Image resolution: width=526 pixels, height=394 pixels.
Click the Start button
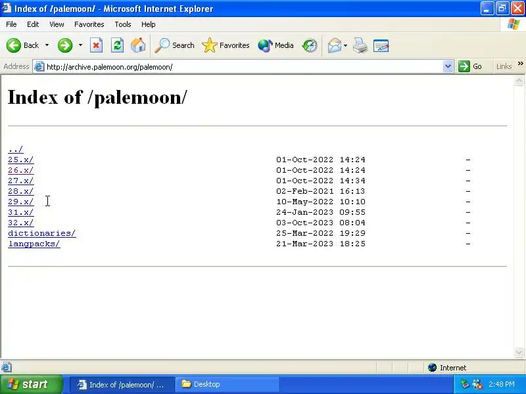click(x=31, y=384)
